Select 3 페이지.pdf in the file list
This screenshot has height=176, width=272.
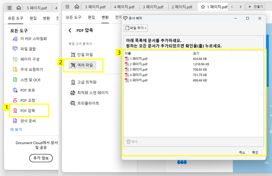coord(136,69)
